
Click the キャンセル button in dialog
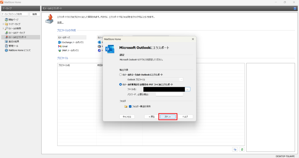[x=127, y=117]
